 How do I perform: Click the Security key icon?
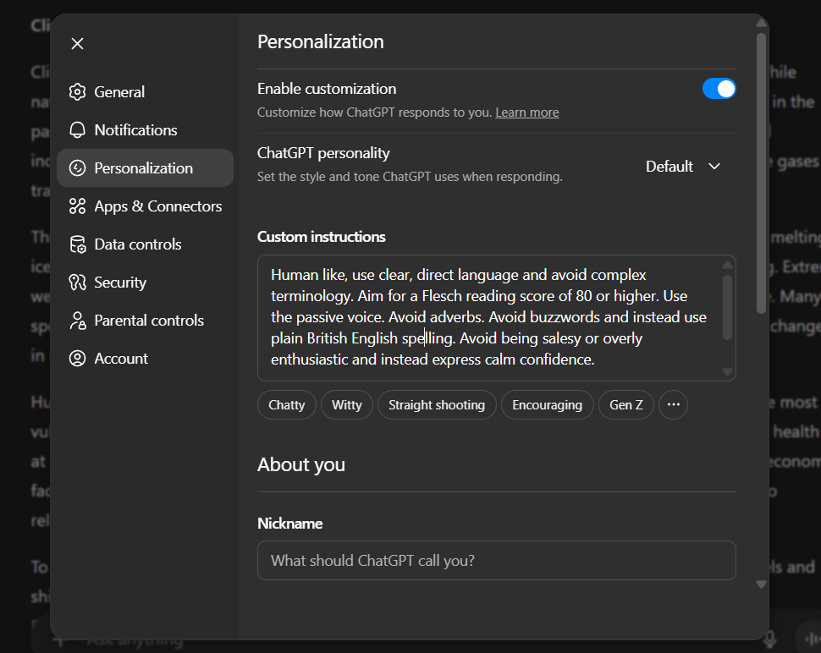[x=78, y=283]
